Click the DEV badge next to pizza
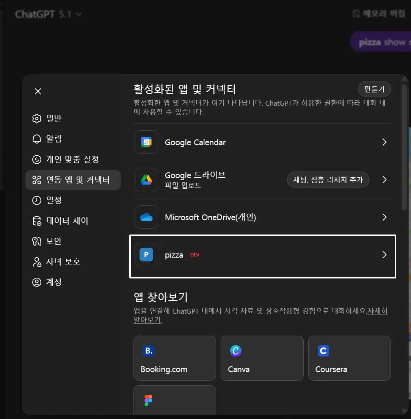The image size is (411, 419). (x=195, y=255)
